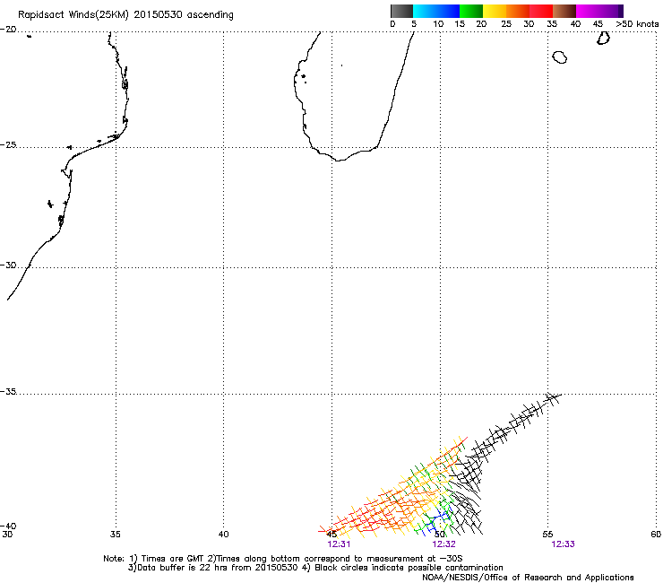Image resolution: width=663 pixels, height=583 pixels.
Task: Click the "-35" latitude axis label
Action: [8, 391]
